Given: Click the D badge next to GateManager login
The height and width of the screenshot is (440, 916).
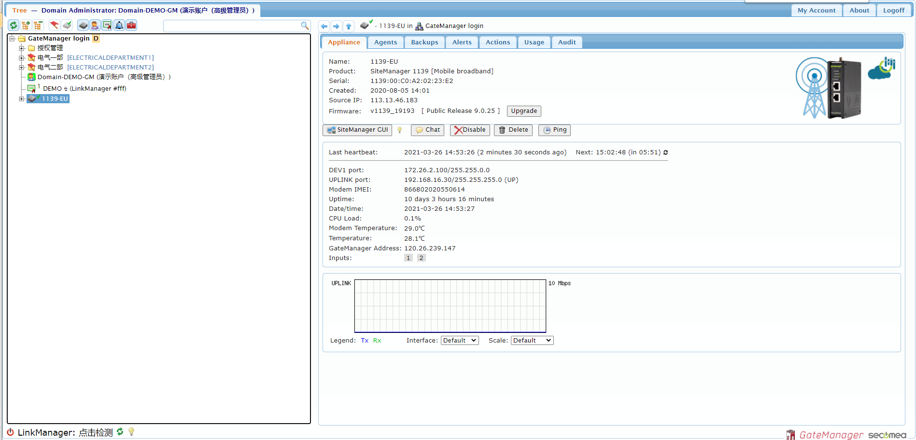Looking at the screenshot, I should pos(96,39).
